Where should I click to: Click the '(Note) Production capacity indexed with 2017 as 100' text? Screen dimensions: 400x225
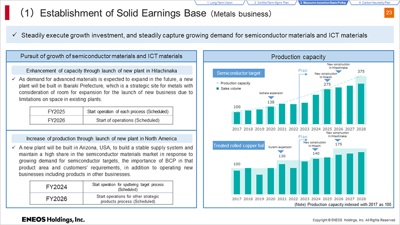(x=343, y=204)
